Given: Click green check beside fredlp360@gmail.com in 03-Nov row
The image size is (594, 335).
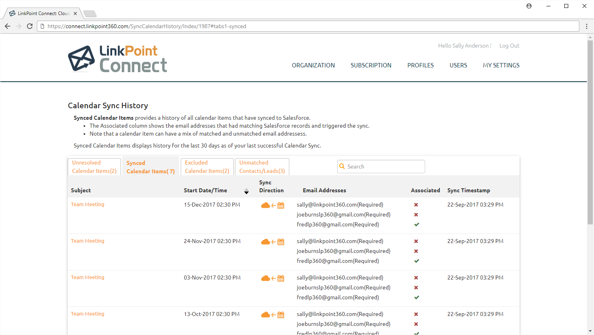Looking at the screenshot, I should click(x=416, y=297).
